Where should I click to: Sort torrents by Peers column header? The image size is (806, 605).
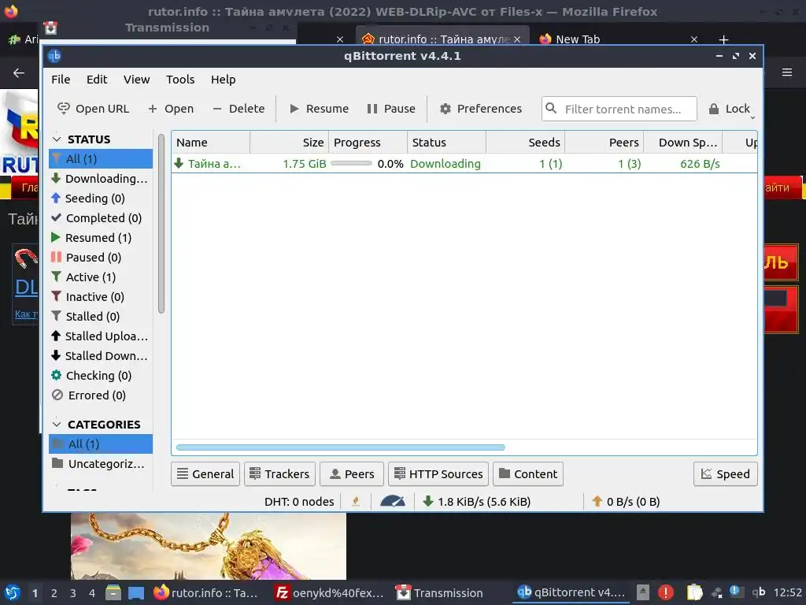pos(604,143)
